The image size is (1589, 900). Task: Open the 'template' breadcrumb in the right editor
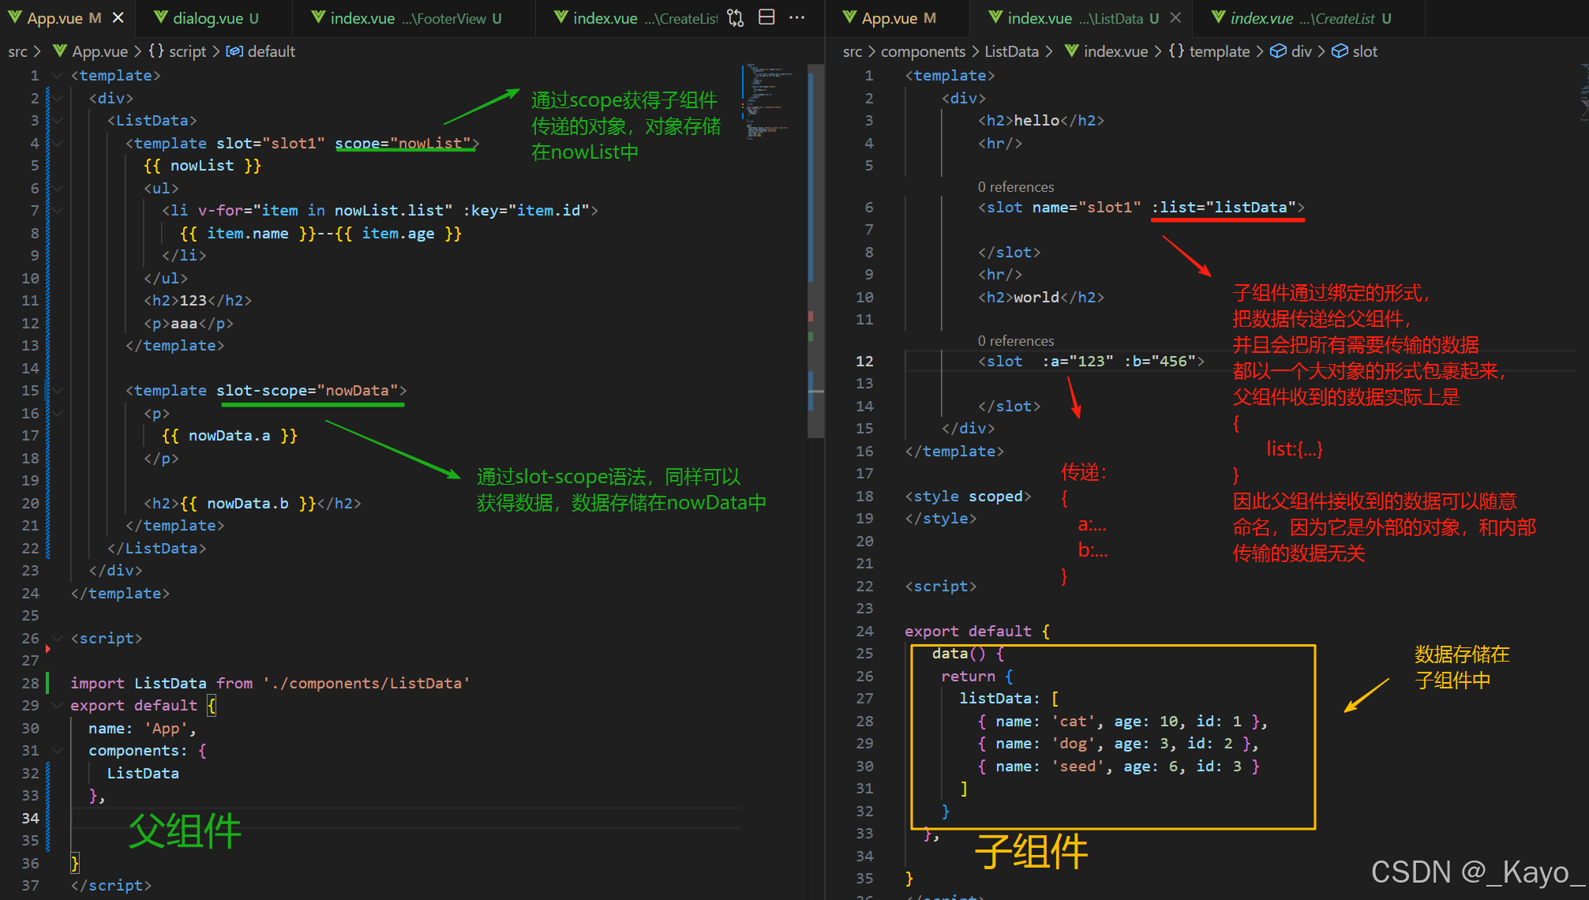1219,51
